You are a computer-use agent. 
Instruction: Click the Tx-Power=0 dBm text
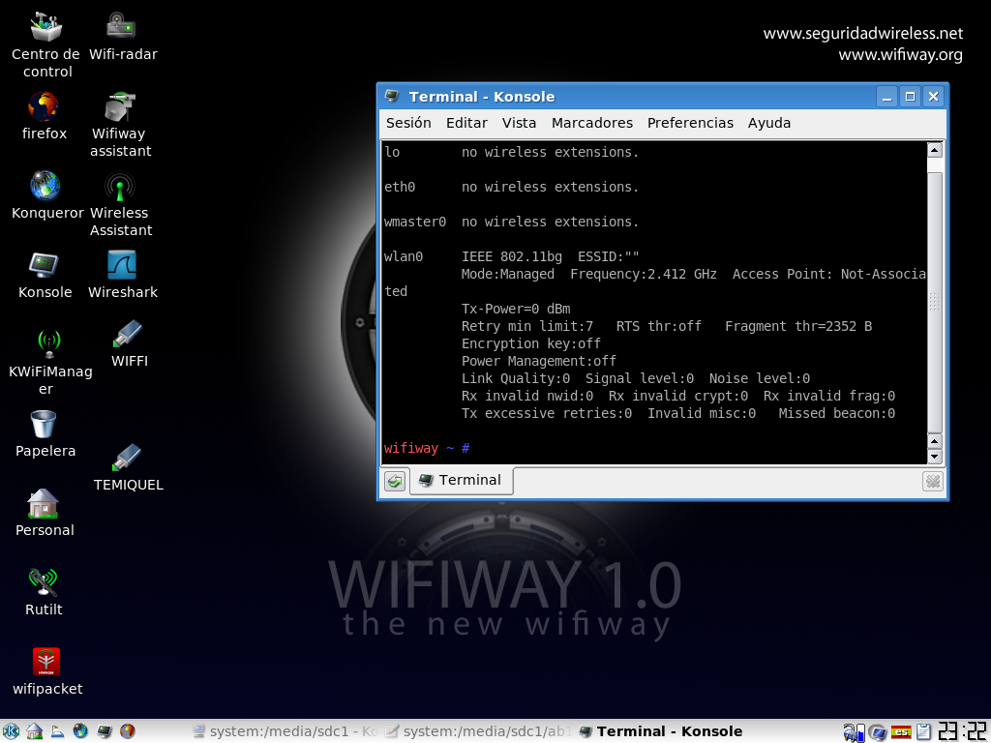[516, 309]
